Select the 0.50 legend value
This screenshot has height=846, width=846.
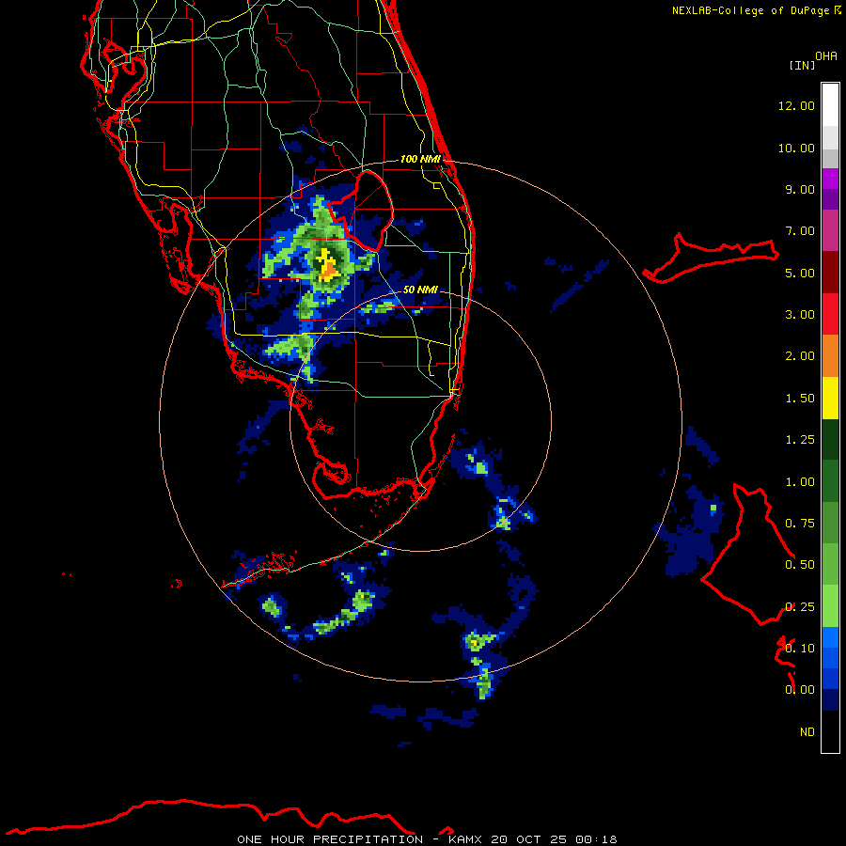[x=800, y=565]
